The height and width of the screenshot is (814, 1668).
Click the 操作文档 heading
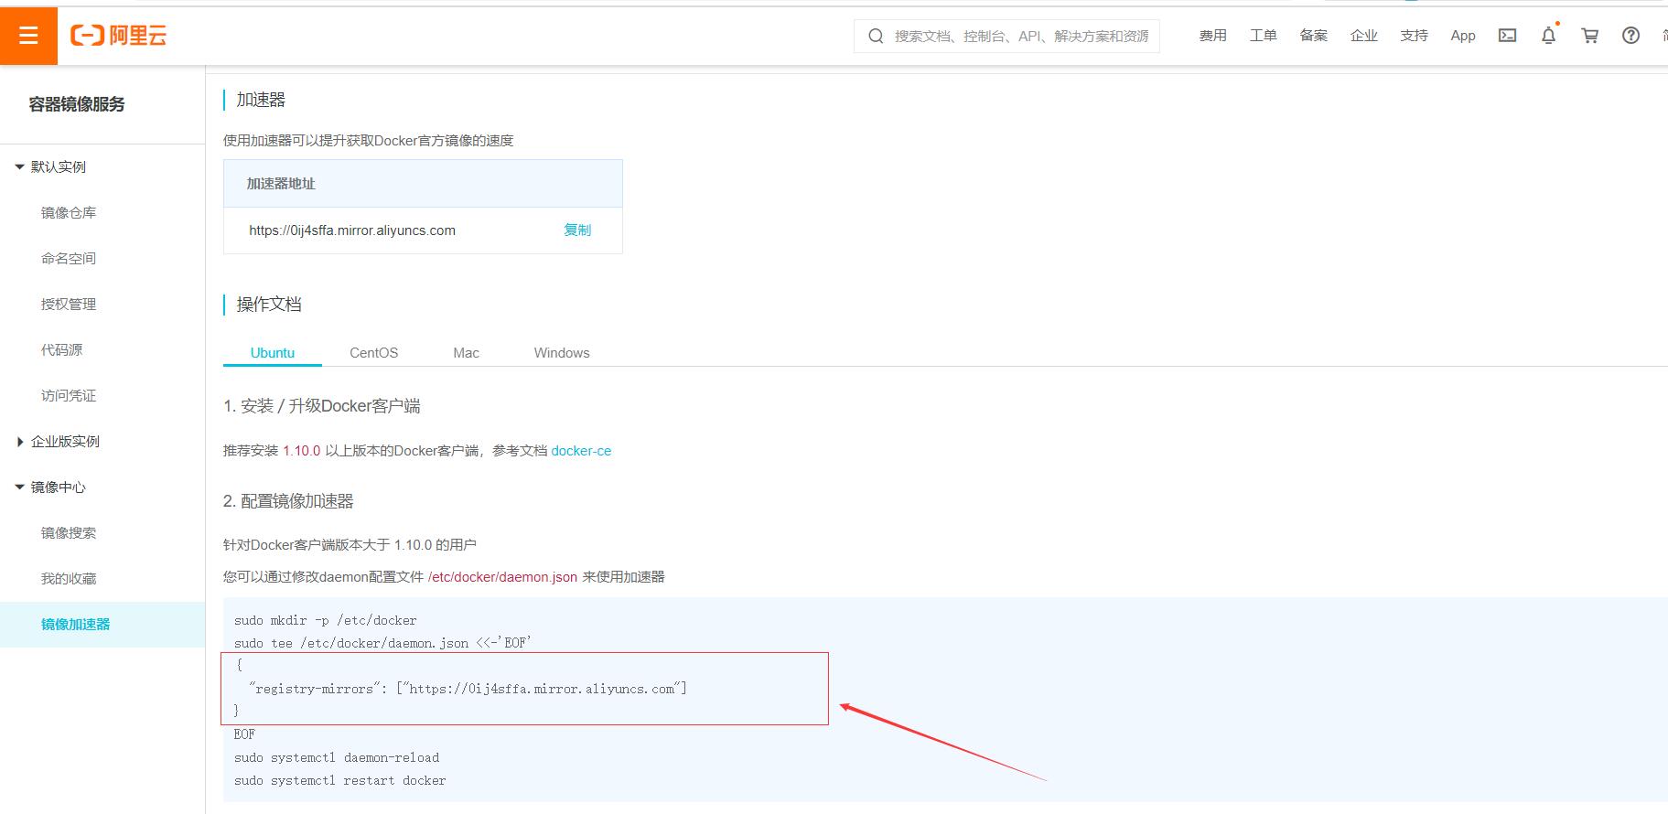(x=269, y=304)
